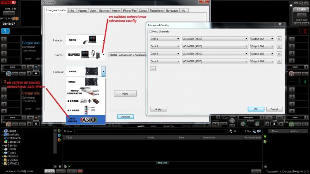Toggle hot cue 1 on deck 1

(x=4, y=39)
